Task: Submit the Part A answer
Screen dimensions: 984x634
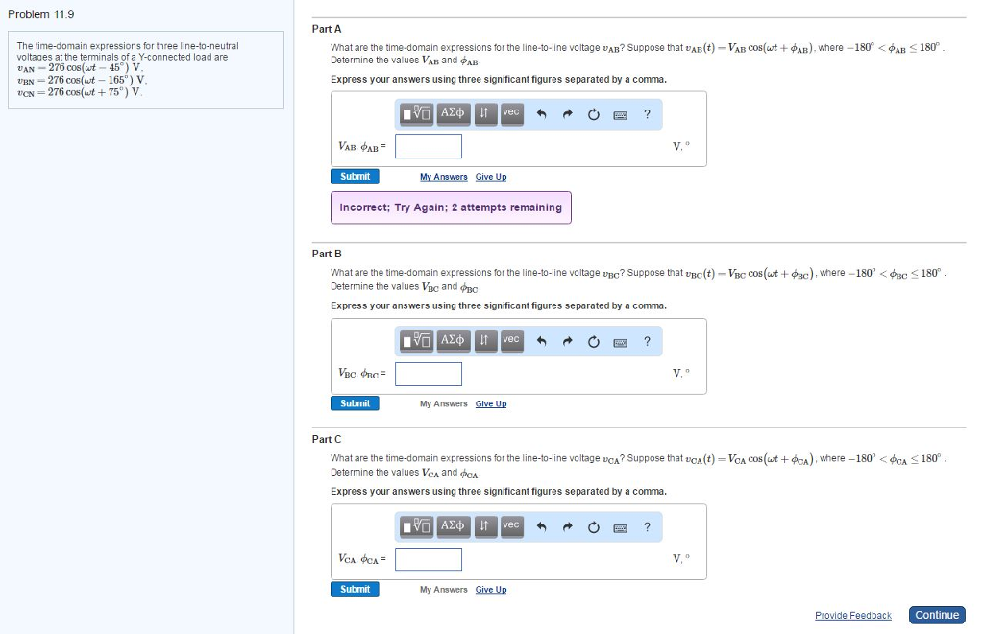Action: 355,176
